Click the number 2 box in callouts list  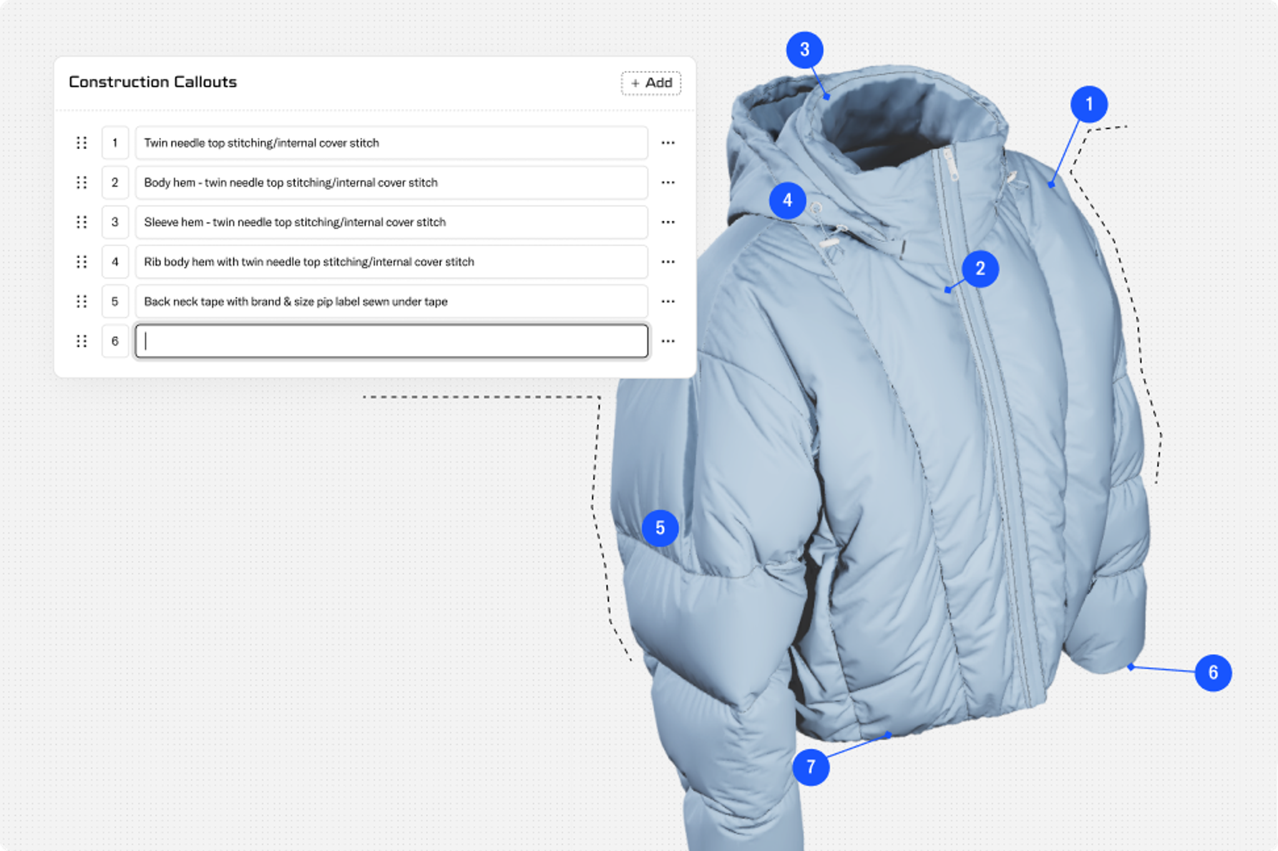tap(115, 183)
